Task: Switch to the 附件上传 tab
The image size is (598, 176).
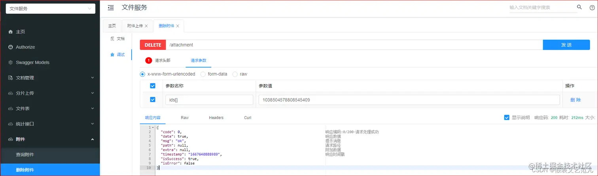Action: click(135, 26)
